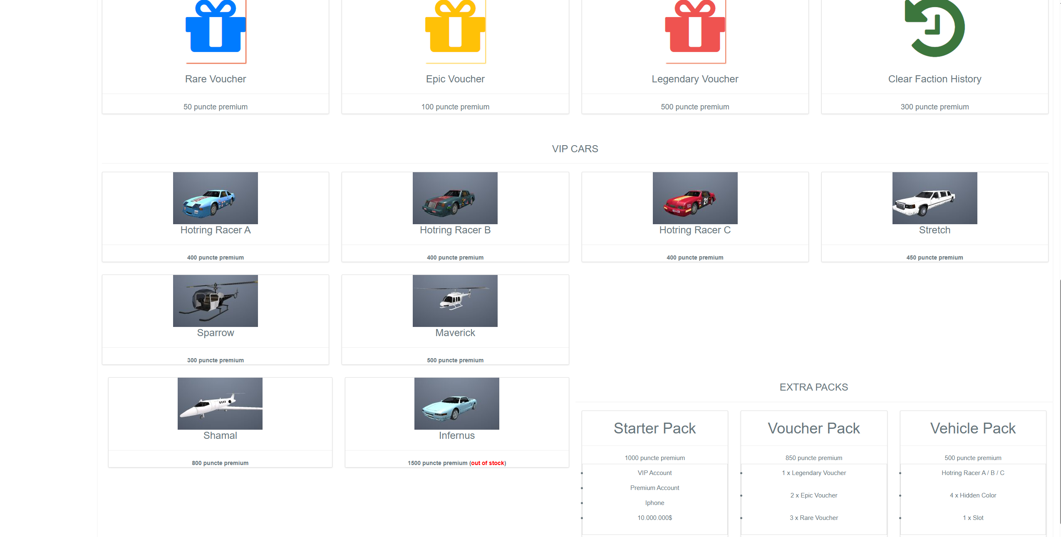Viewport: 1061px width, 537px height.
Task: Click the green Clear Faction History icon
Action: point(935,28)
